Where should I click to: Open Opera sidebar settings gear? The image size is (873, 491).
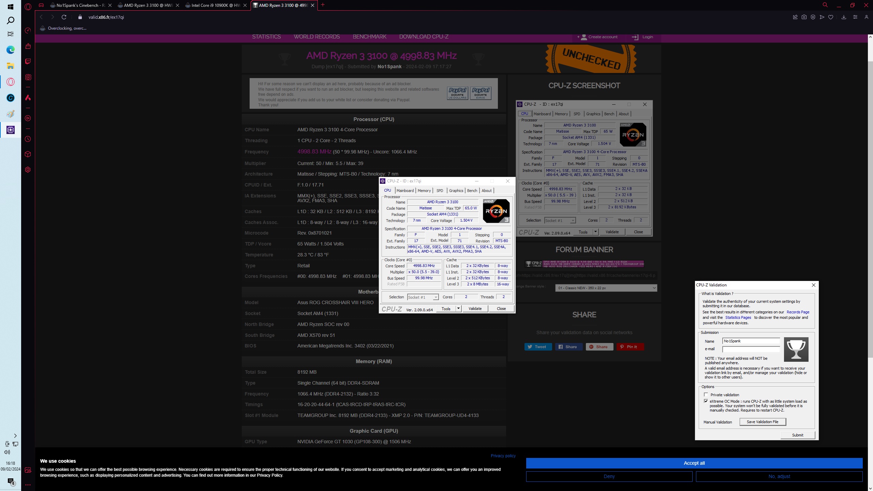(28, 170)
